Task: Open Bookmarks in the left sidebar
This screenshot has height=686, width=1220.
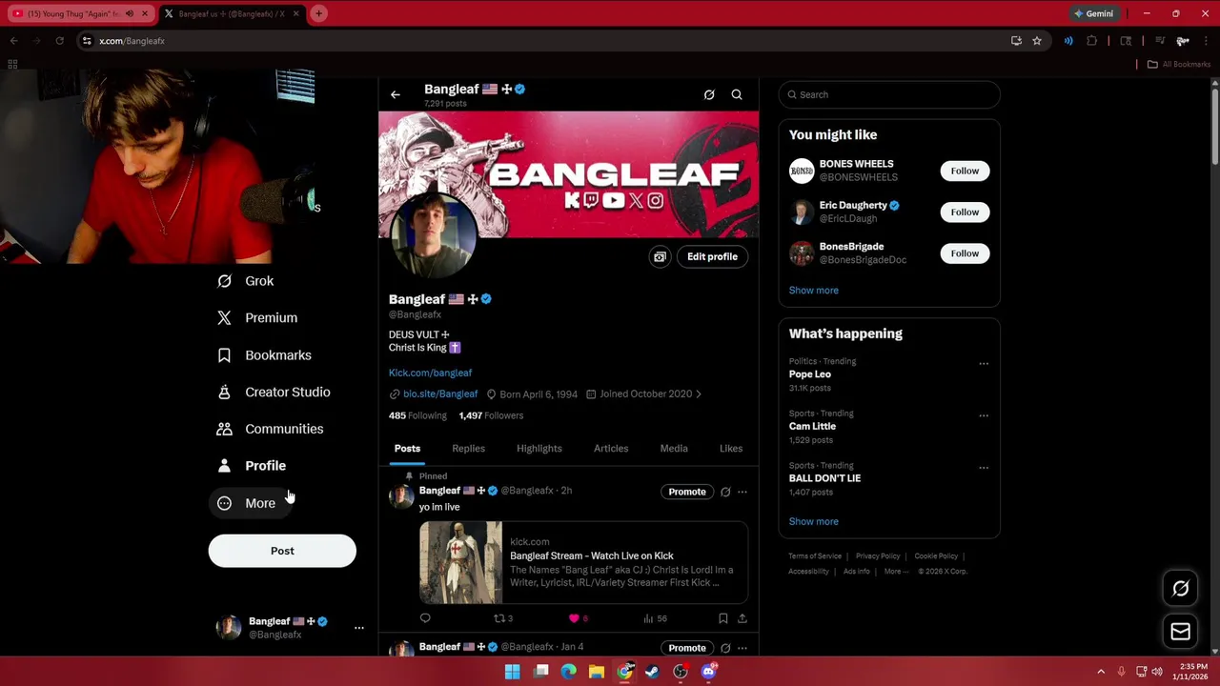Action: (265, 355)
